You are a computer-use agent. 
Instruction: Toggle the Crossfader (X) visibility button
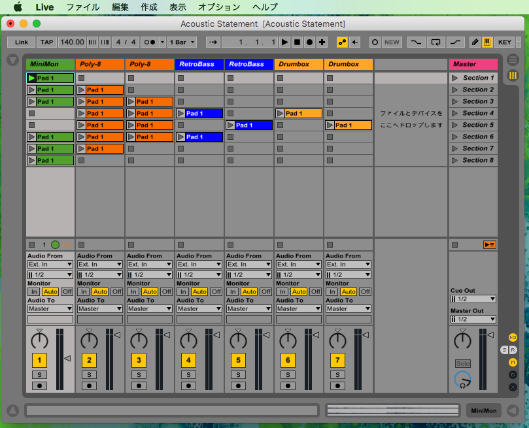tap(513, 387)
